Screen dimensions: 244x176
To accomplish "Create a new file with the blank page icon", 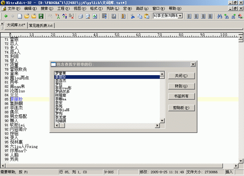I will 21,16.
